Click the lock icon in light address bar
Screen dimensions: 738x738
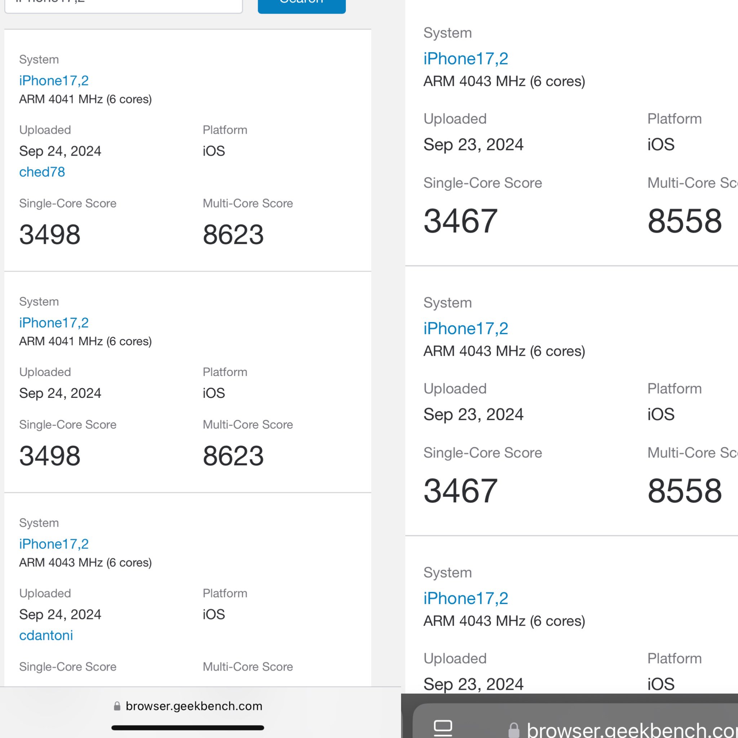tap(117, 706)
